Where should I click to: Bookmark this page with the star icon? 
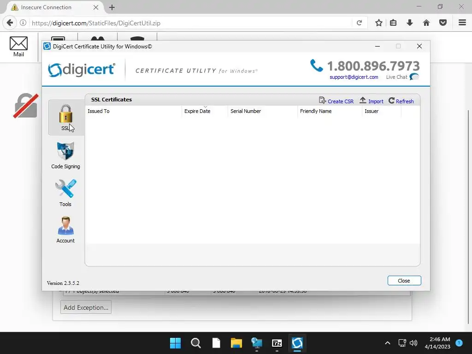379,23
